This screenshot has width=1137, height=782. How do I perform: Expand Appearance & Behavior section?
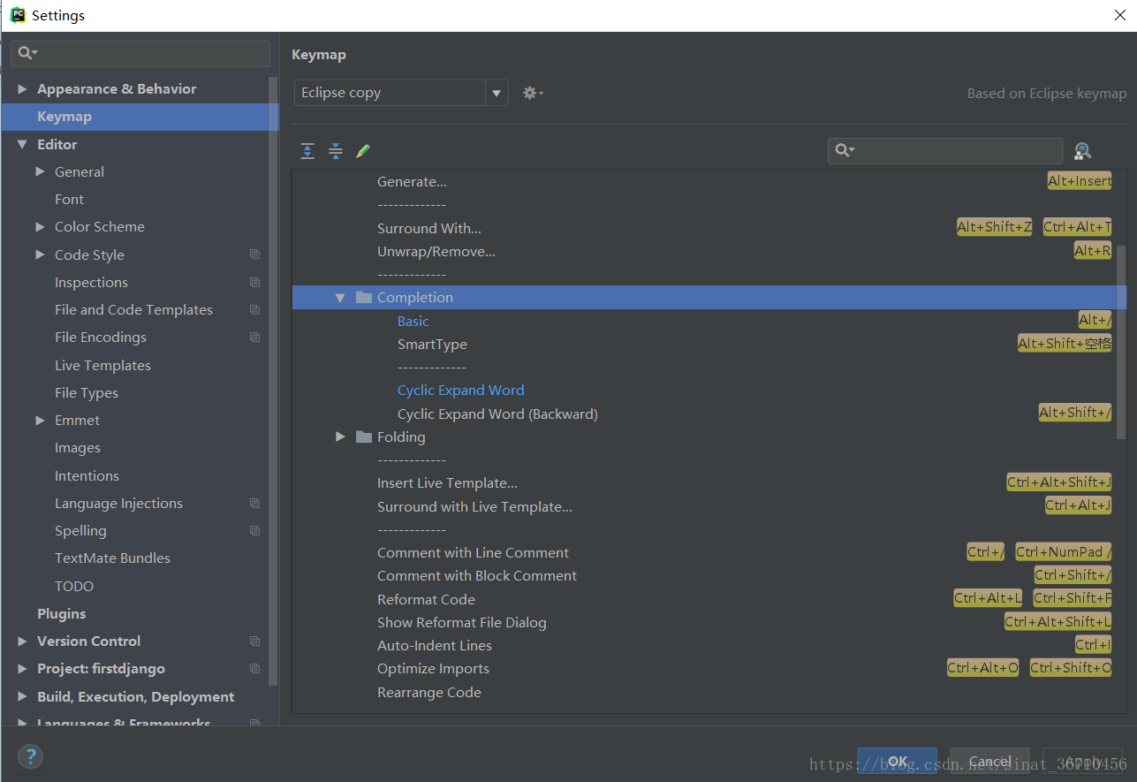(x=22, y=89)
